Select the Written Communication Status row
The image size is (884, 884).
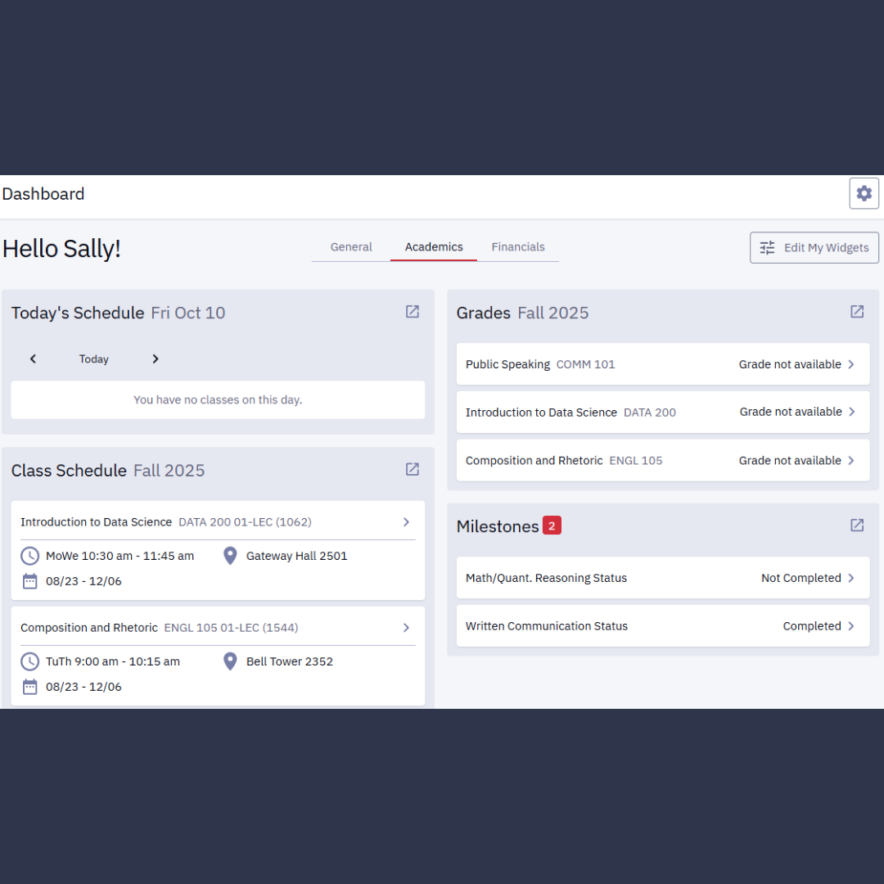[x=662, y=625]
